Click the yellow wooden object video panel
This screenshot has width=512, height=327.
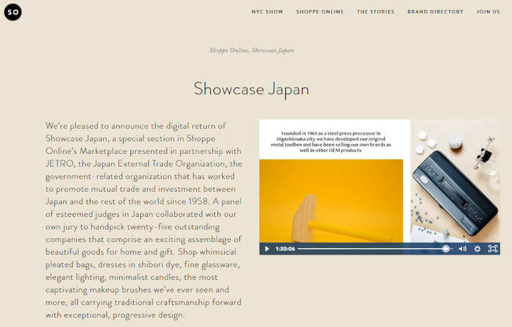coord(330,202)
